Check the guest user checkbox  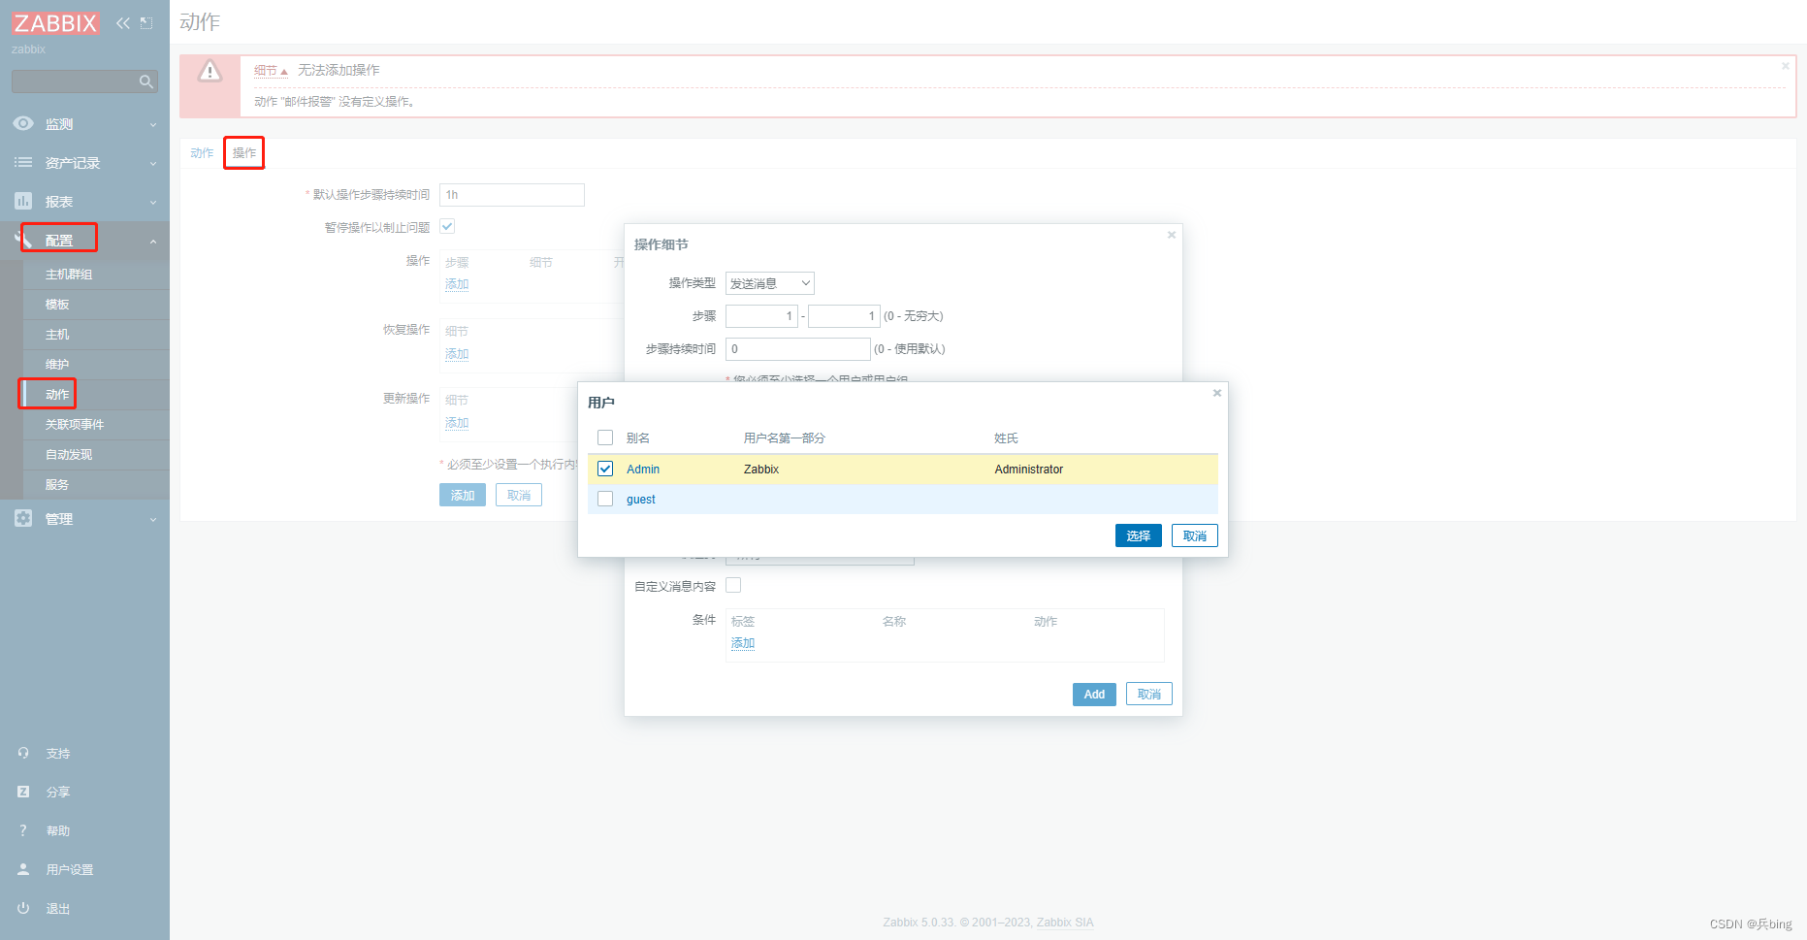pyautogui.click(x=605, y=499)
